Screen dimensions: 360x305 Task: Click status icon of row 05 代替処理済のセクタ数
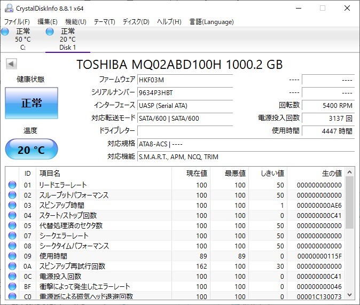pos(12,225)
